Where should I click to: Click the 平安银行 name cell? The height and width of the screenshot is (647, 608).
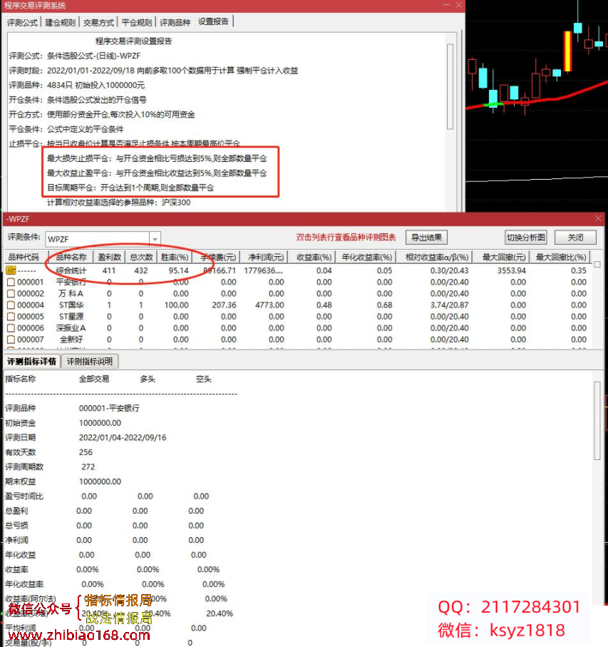(71, 282)
